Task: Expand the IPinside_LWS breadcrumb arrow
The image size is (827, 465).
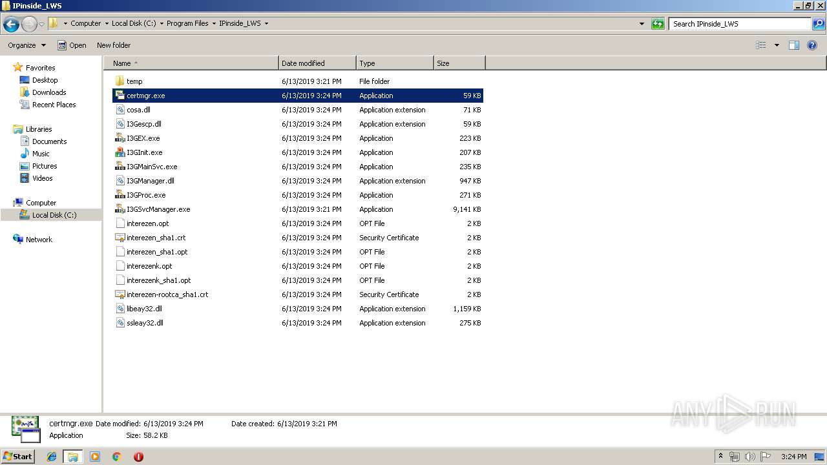Action: tap(266, 23)
